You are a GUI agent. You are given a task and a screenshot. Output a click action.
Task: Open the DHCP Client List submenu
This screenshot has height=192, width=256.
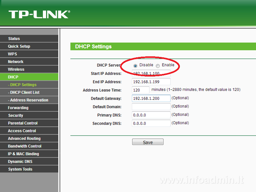[29, 92]
